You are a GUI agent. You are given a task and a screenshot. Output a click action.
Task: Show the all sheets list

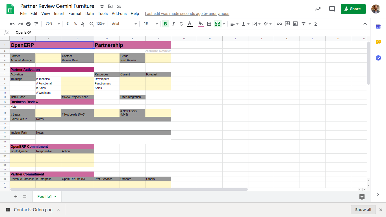[x=25, y=196]
